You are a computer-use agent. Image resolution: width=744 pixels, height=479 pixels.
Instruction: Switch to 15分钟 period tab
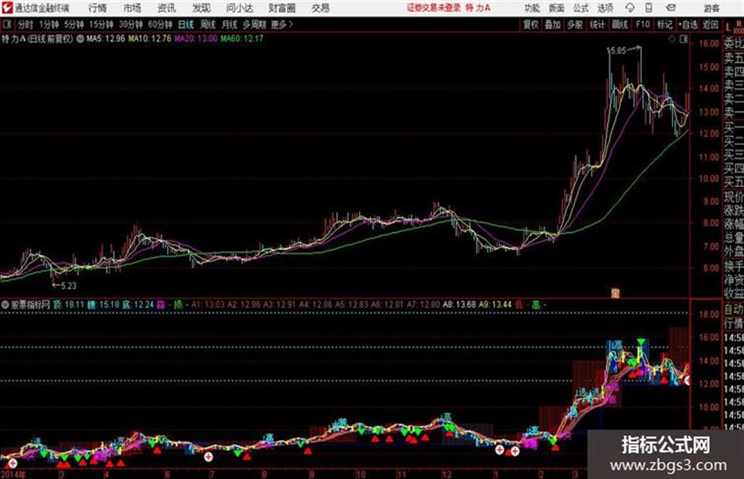101,24
